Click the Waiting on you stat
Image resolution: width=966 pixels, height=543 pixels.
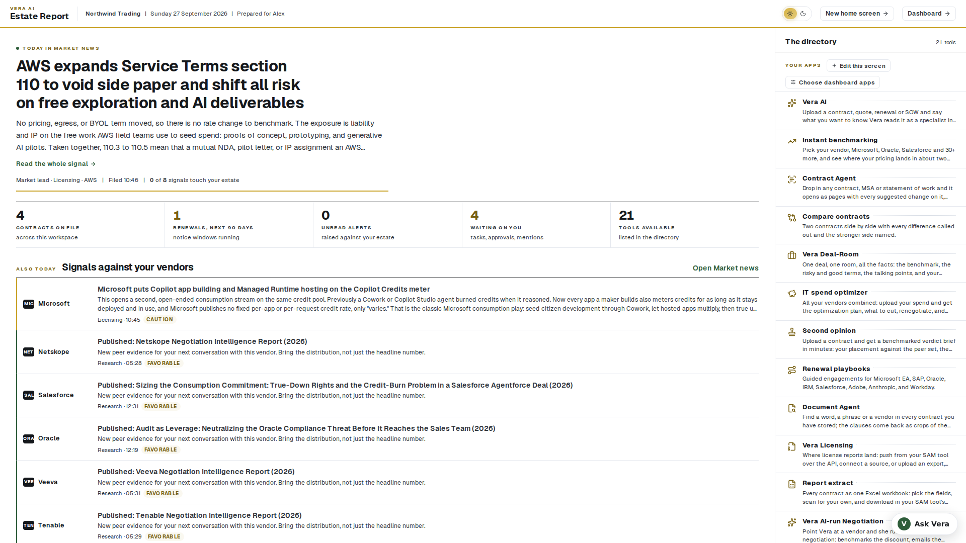pos(536,225)
